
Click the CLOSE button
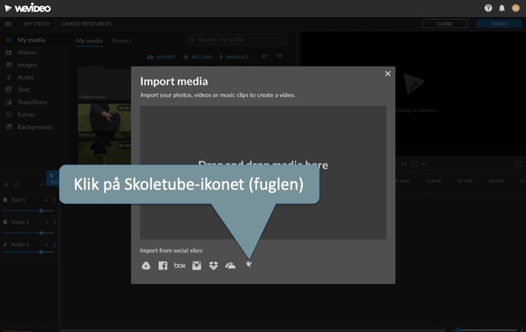[444, 24]
